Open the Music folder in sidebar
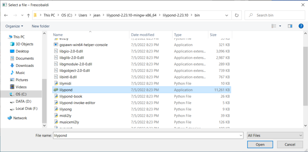 (17, 73)
